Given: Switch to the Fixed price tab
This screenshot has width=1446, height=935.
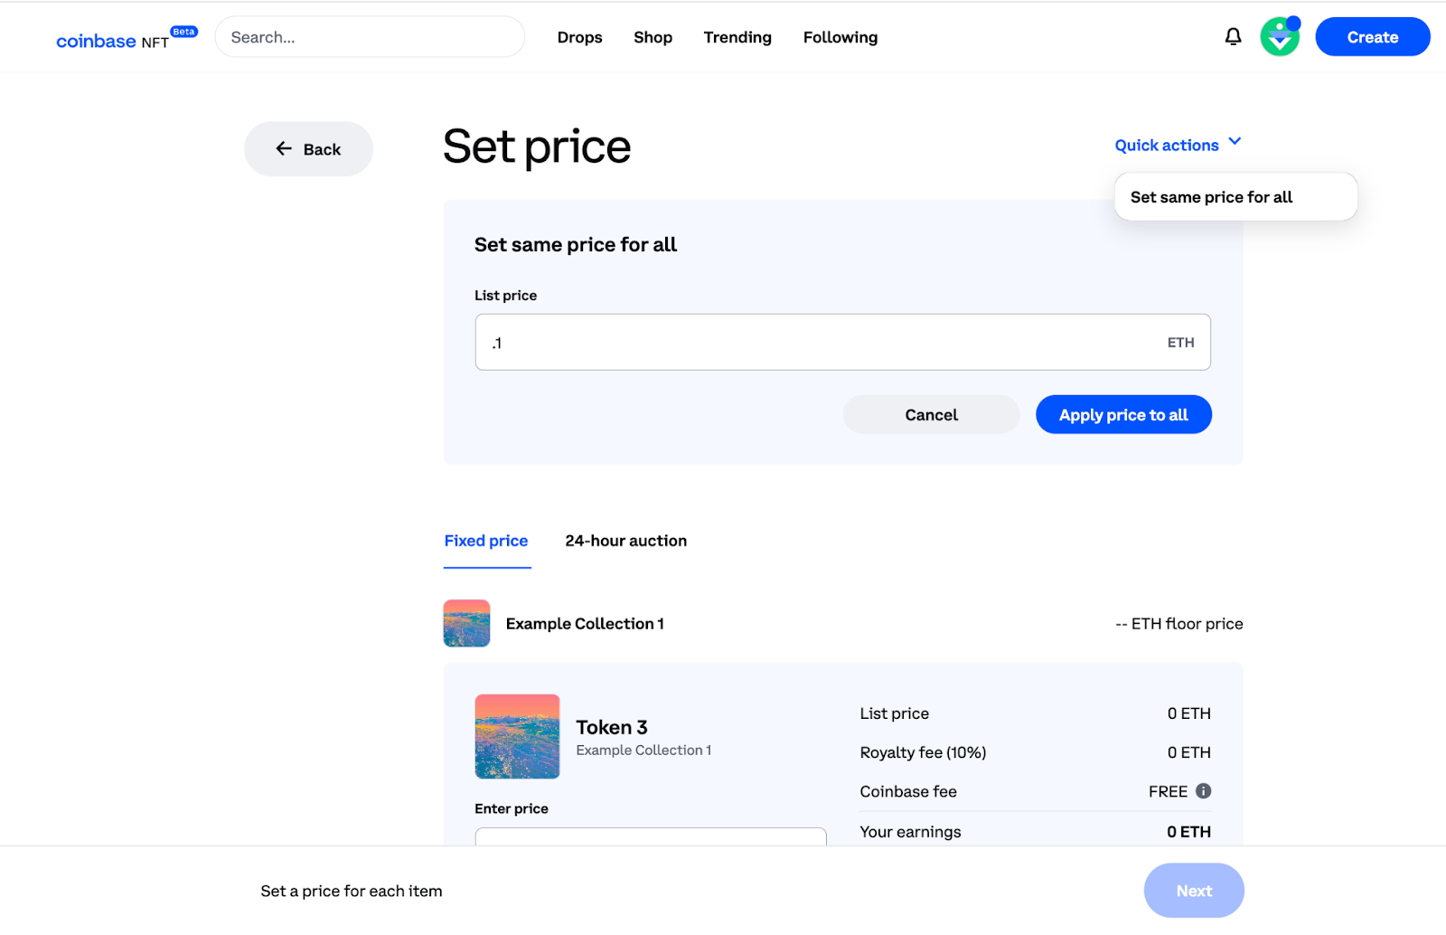Looking at the screenshot, I should 486,541.
